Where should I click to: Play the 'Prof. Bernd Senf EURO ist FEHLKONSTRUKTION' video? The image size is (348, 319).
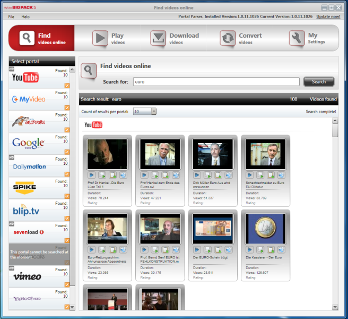click(144, 250)
